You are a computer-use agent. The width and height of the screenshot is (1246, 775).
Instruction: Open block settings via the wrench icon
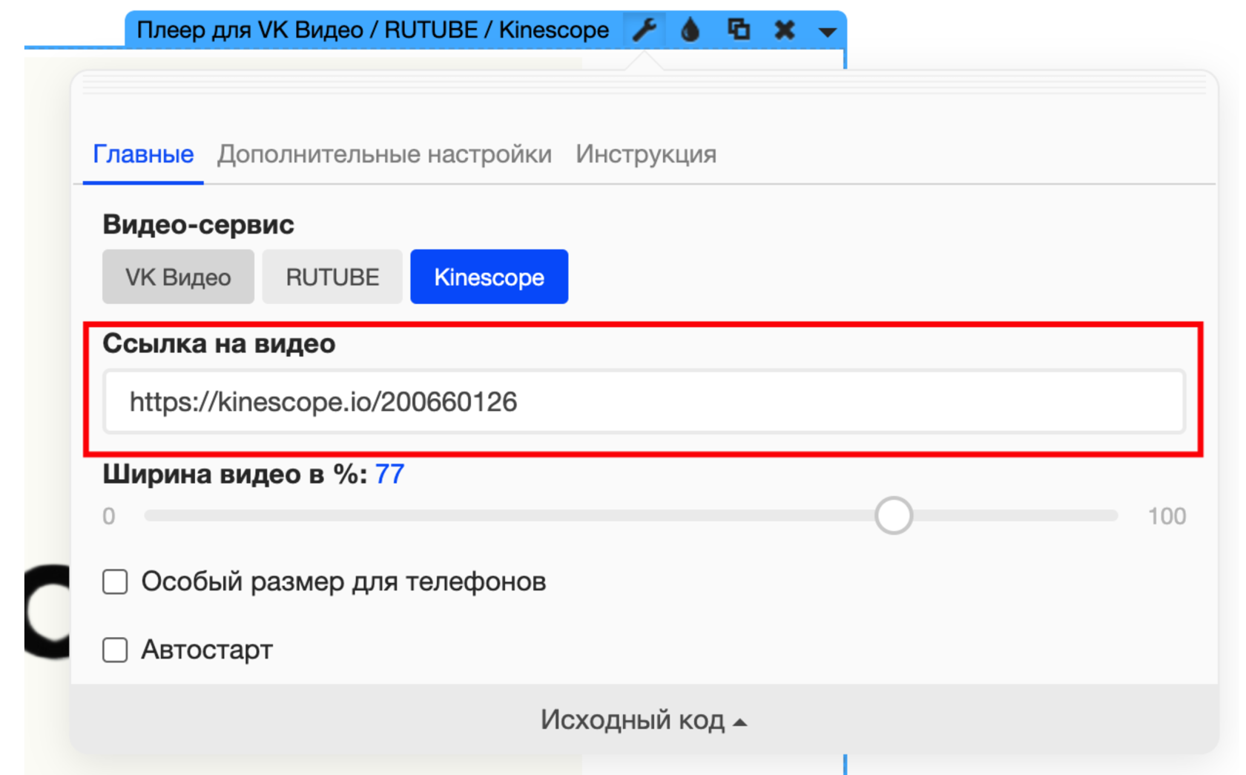[644, 30]
